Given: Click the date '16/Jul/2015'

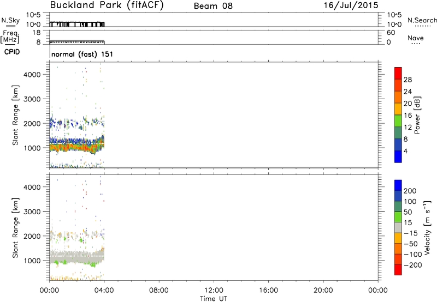Looking at the screenshot, I should [x=351, y=5].
